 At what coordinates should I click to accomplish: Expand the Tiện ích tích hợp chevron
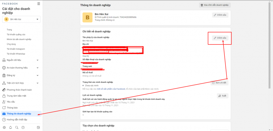(38, 83)
